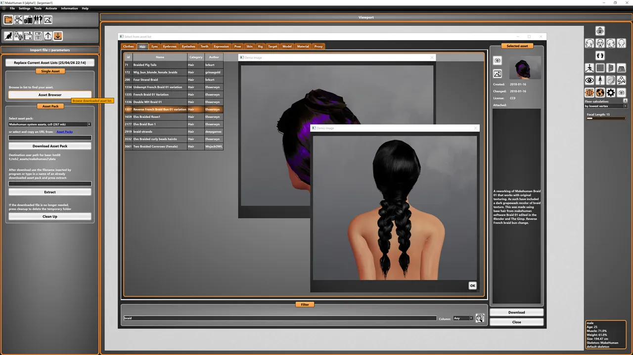Click Replace Current Asset Lists button
This screenshot has height=355, width=633.
50,63
